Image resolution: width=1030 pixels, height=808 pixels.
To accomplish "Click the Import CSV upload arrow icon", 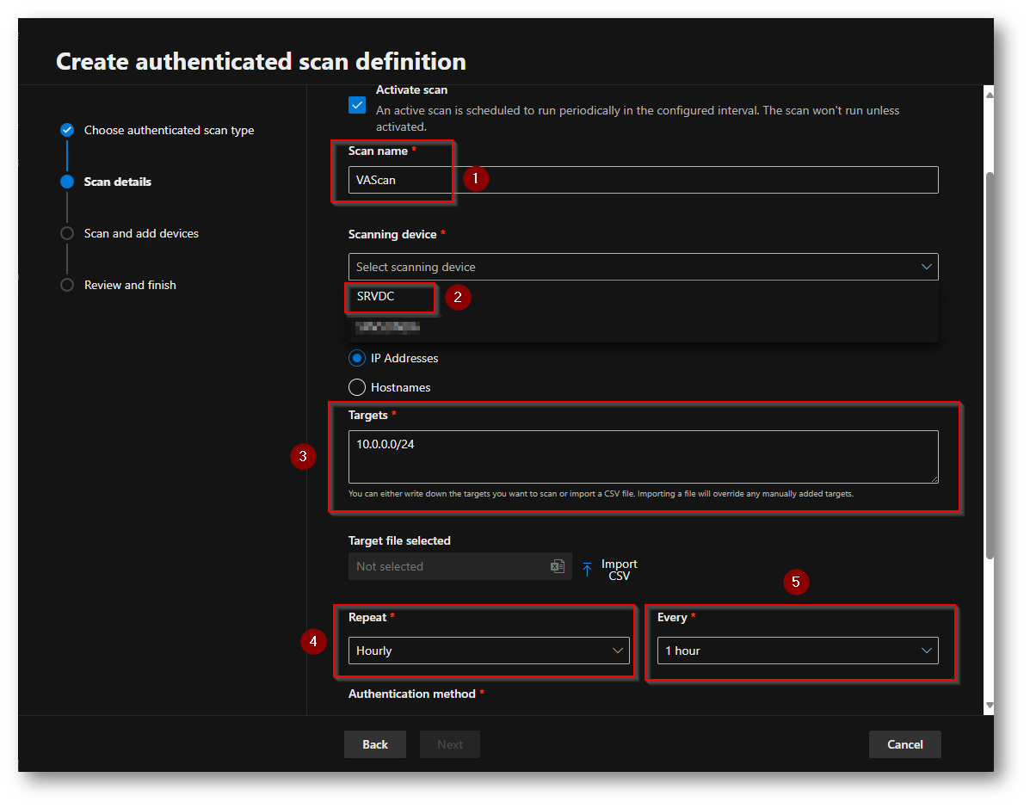I will 587,569.
